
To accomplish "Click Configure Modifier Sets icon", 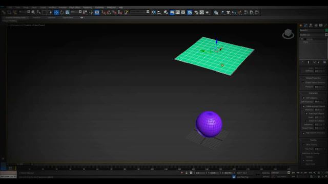I will [x=324, y=62].
